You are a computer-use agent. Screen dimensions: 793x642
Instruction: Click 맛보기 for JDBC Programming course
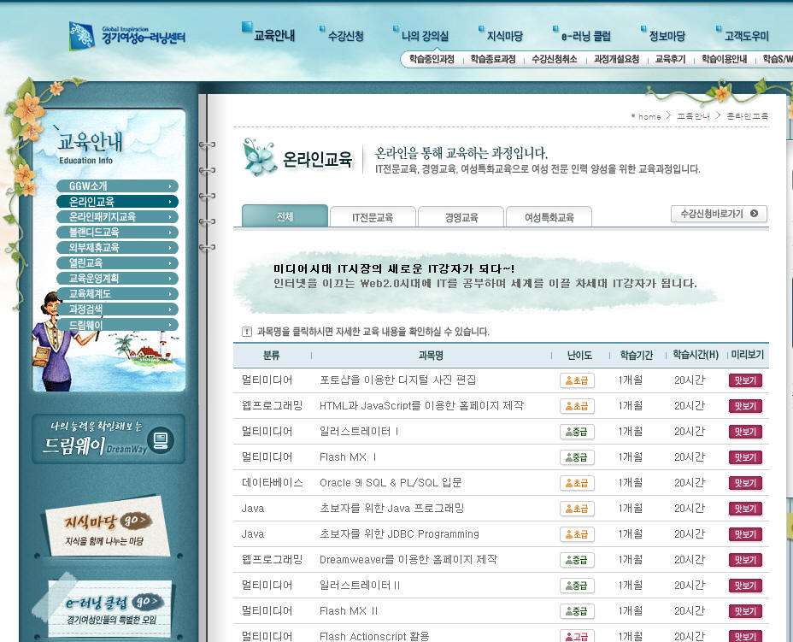click(745, 534)
